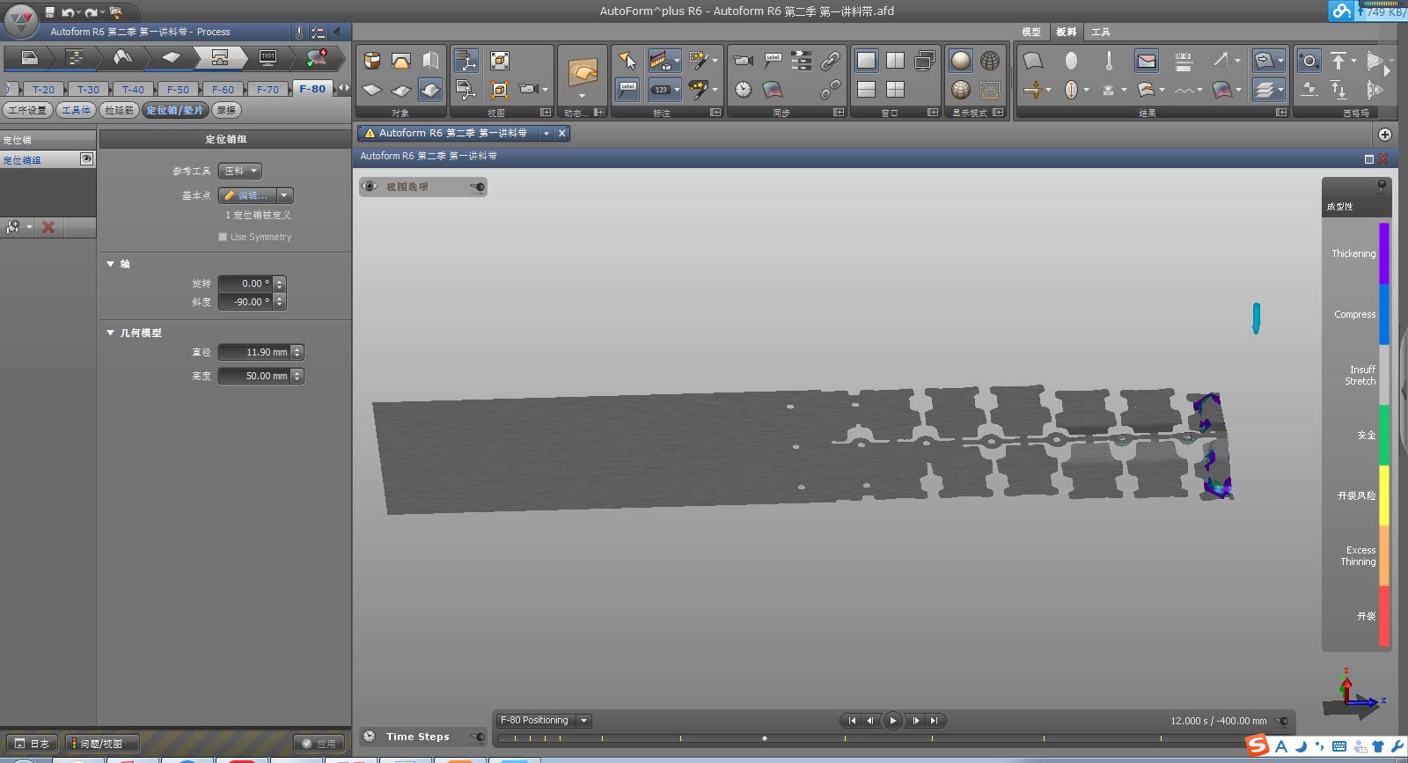1408x763 pixels.
Task: Click the checklist icon in blue header
Action: coord(318,33)
